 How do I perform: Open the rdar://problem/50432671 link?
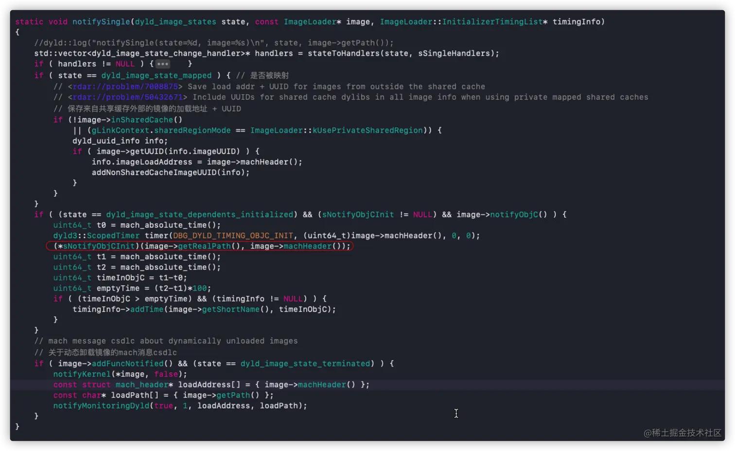point(127,97)
